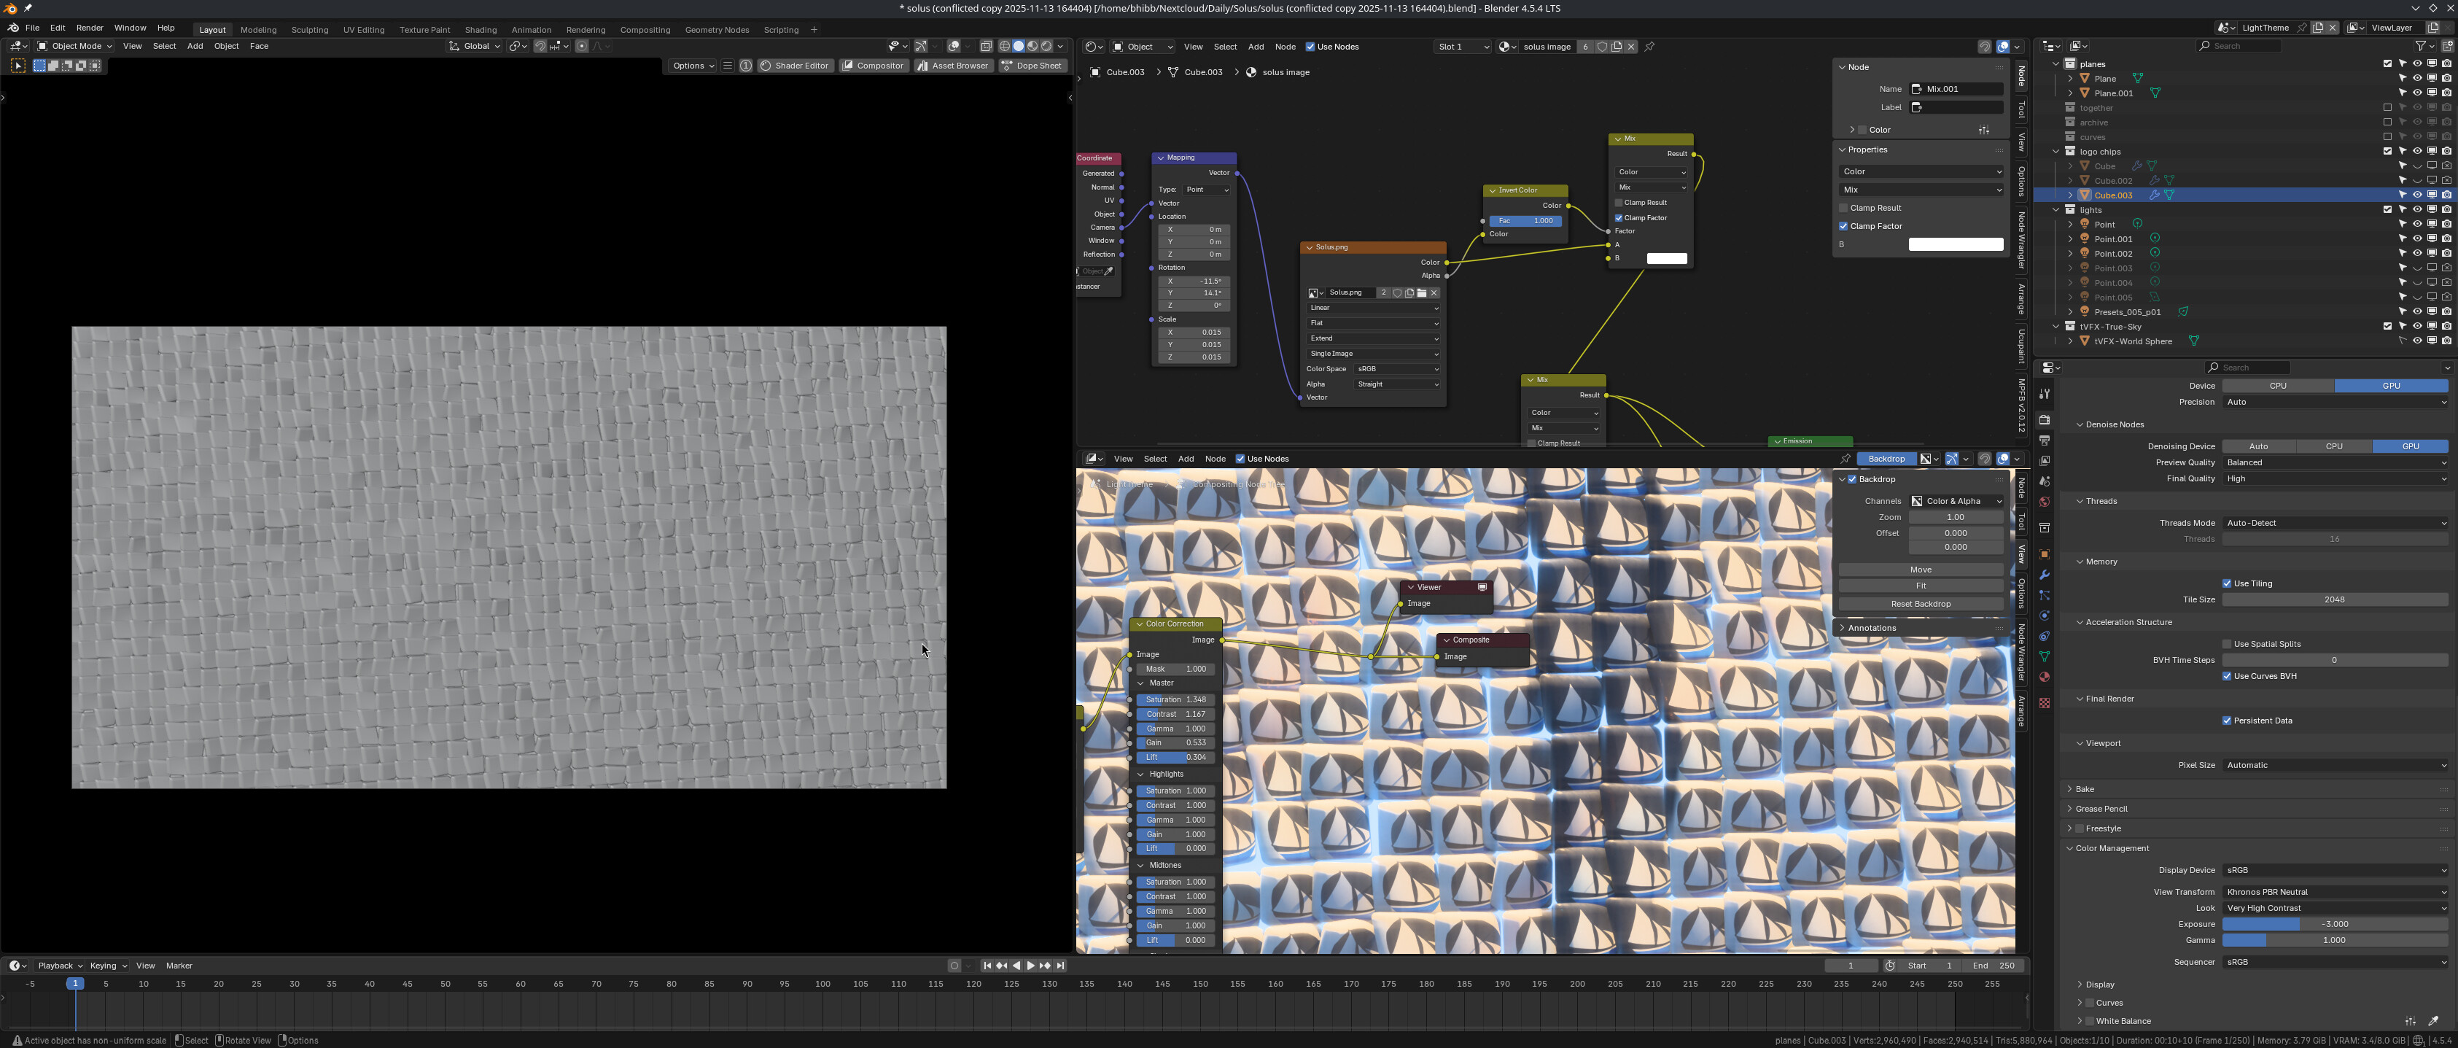The width and height of the screenshot is (2458, 1048).
Task: Pin the shader node tree
Action: tap(1650, 47)
